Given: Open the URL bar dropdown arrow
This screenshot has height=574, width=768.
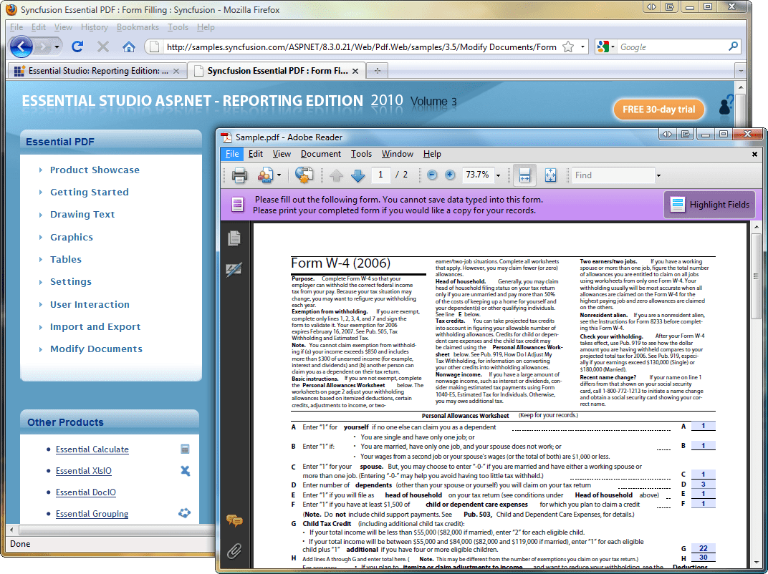Looking at the screenshot, I should [x=582, y=47].
